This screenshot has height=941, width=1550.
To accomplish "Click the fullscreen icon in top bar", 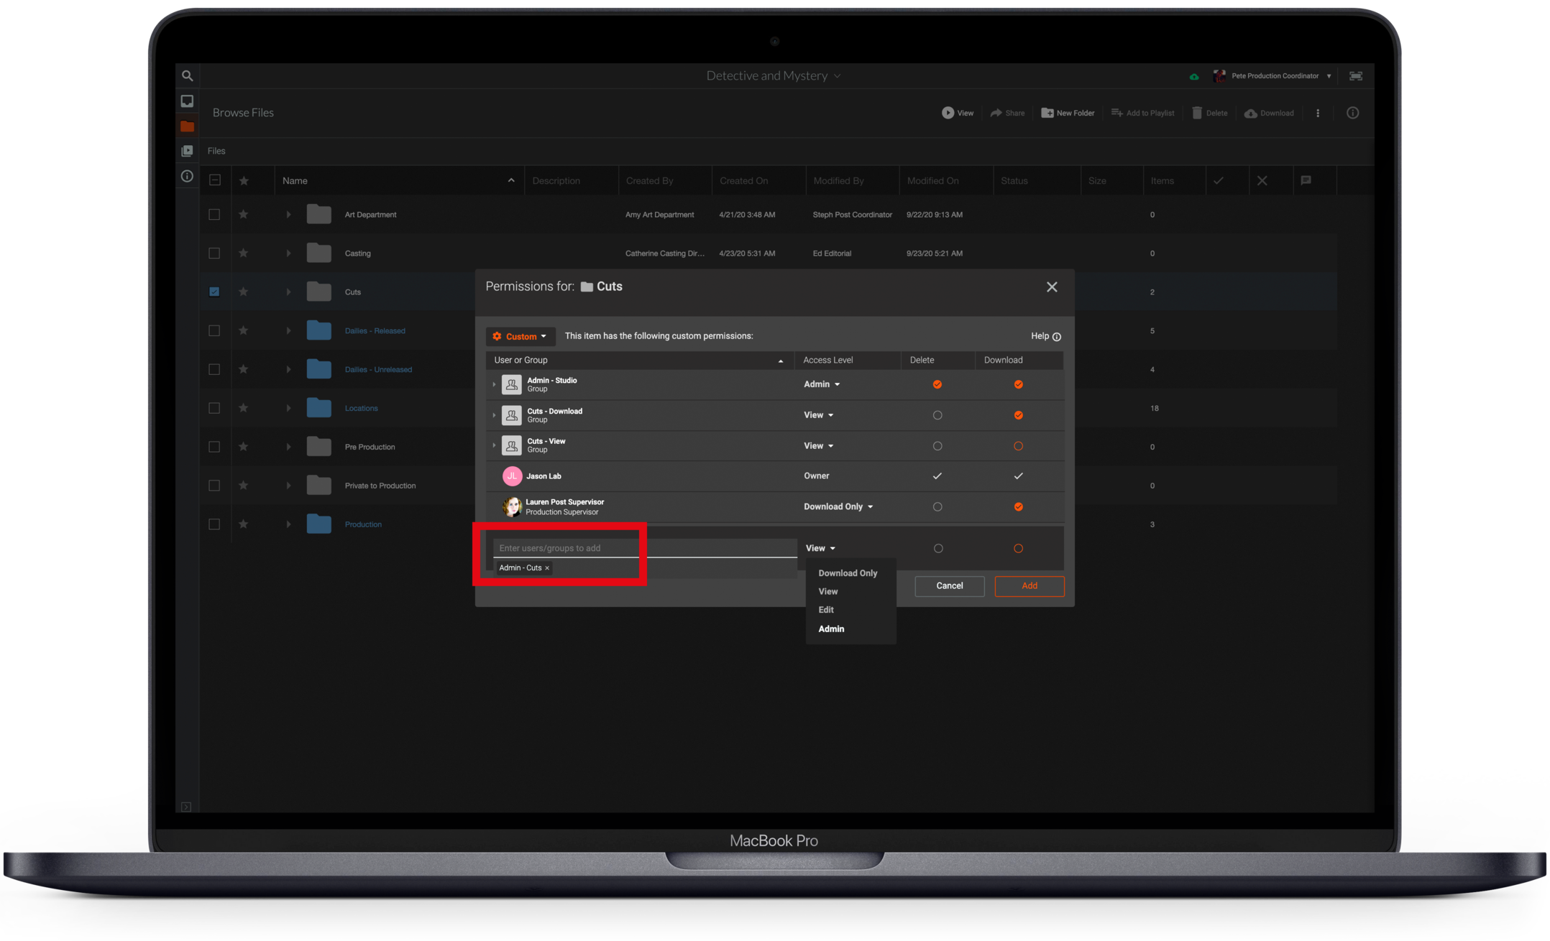I will (1355, 75).
